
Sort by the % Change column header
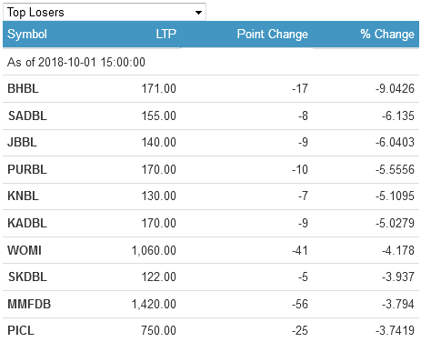click(387, 34)
